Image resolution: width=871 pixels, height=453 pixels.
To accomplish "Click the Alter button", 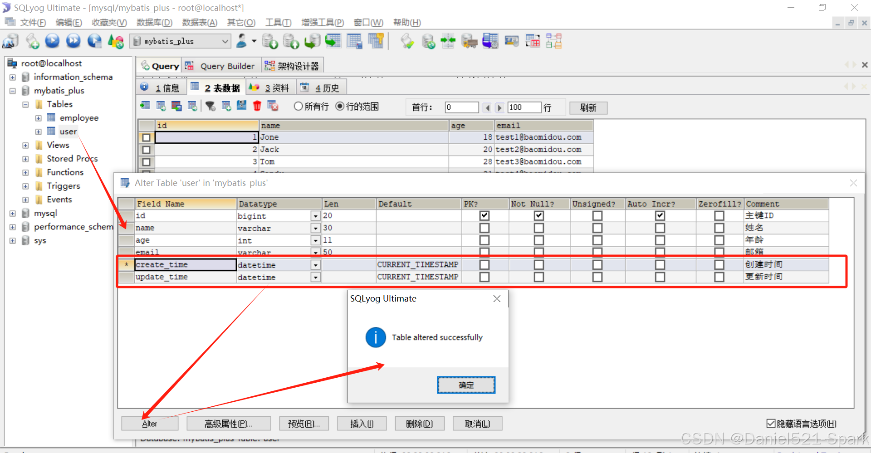I will coord(150,424).
